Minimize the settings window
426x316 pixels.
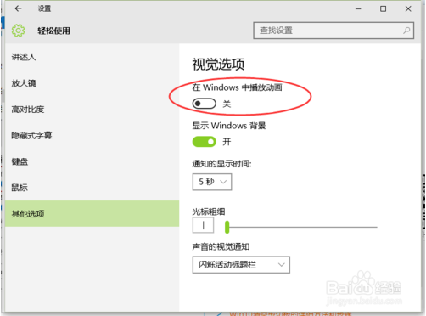(358, 8)
